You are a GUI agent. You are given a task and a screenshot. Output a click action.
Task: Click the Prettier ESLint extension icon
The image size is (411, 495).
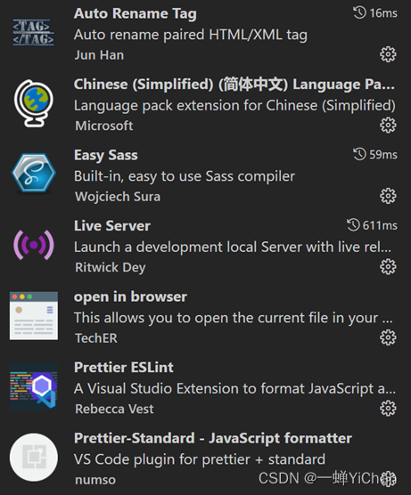tap(34, 386)
